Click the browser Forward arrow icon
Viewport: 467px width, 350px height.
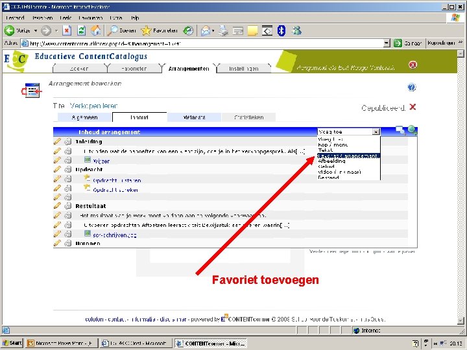[x=46, y=30]
